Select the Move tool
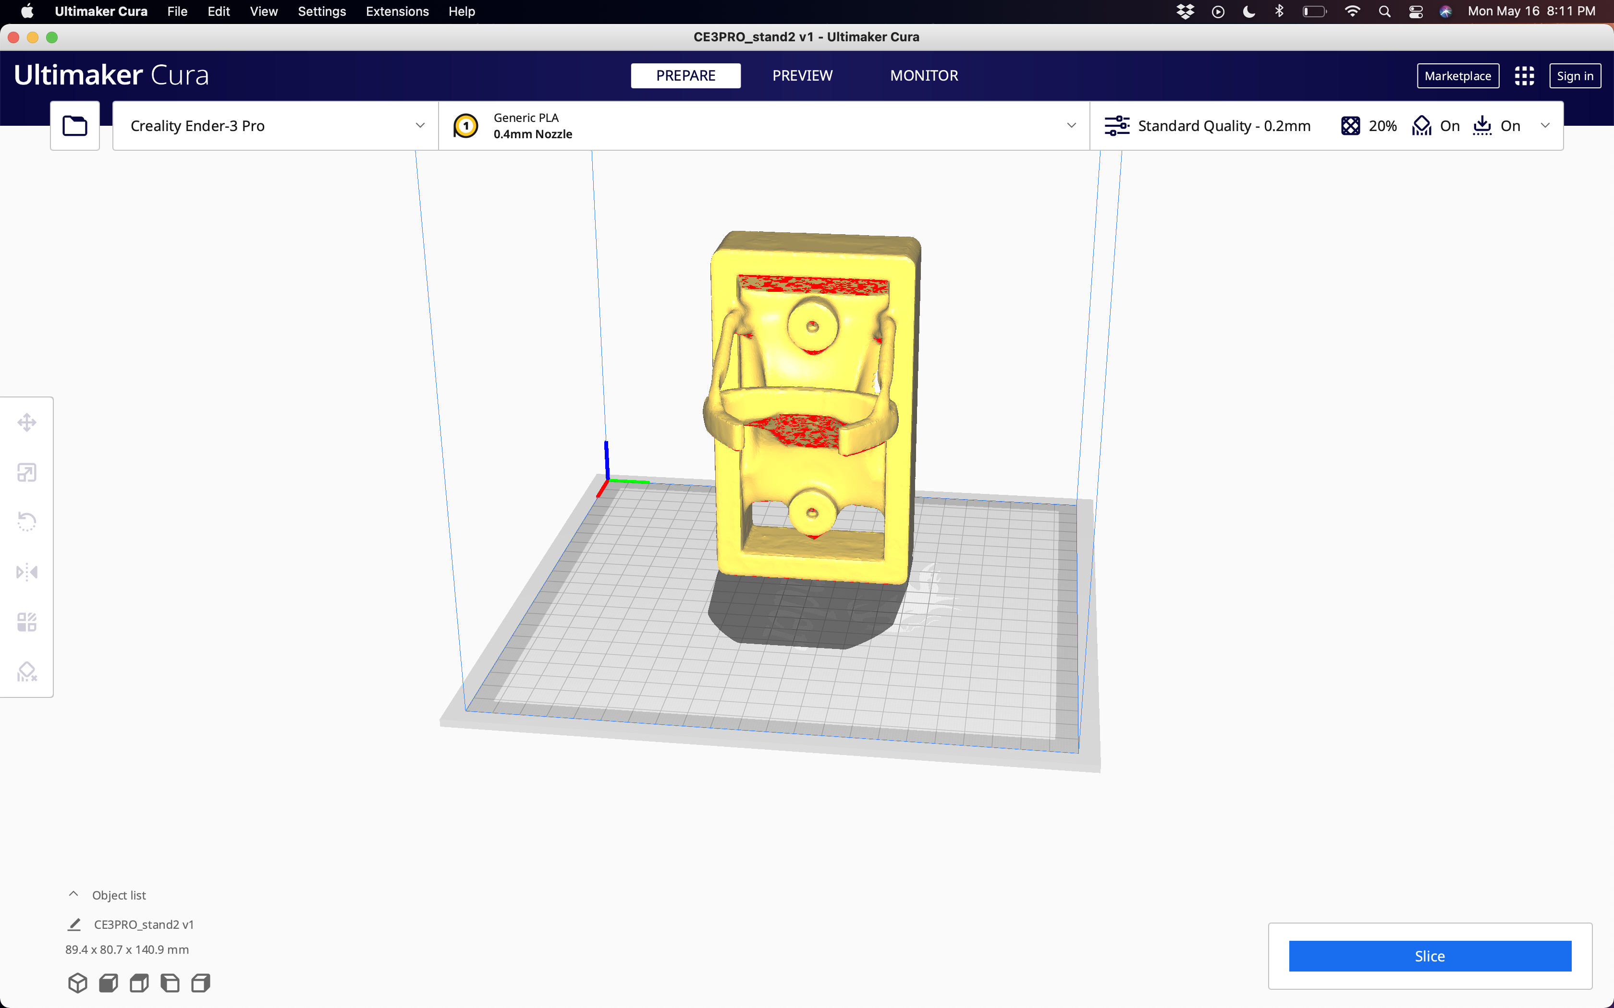The image size is (1614, 1008). [27, 422]
